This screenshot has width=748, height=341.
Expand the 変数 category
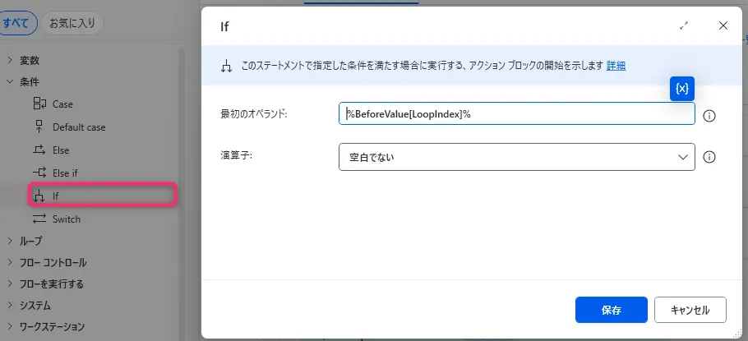(x=10, y=60)
